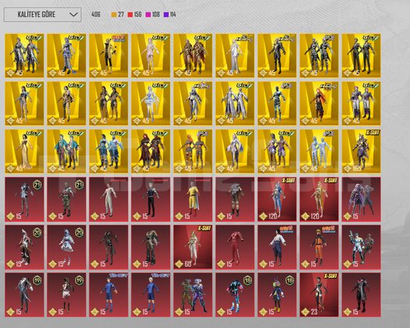Select the level 20 white hooded dress outfit
Screen dimensions: 410x328
pos(66,248)
